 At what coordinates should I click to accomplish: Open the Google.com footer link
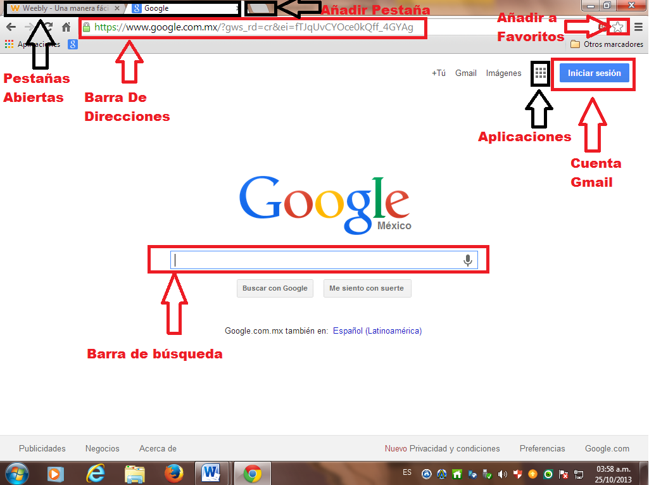click(x=607, y=449)
